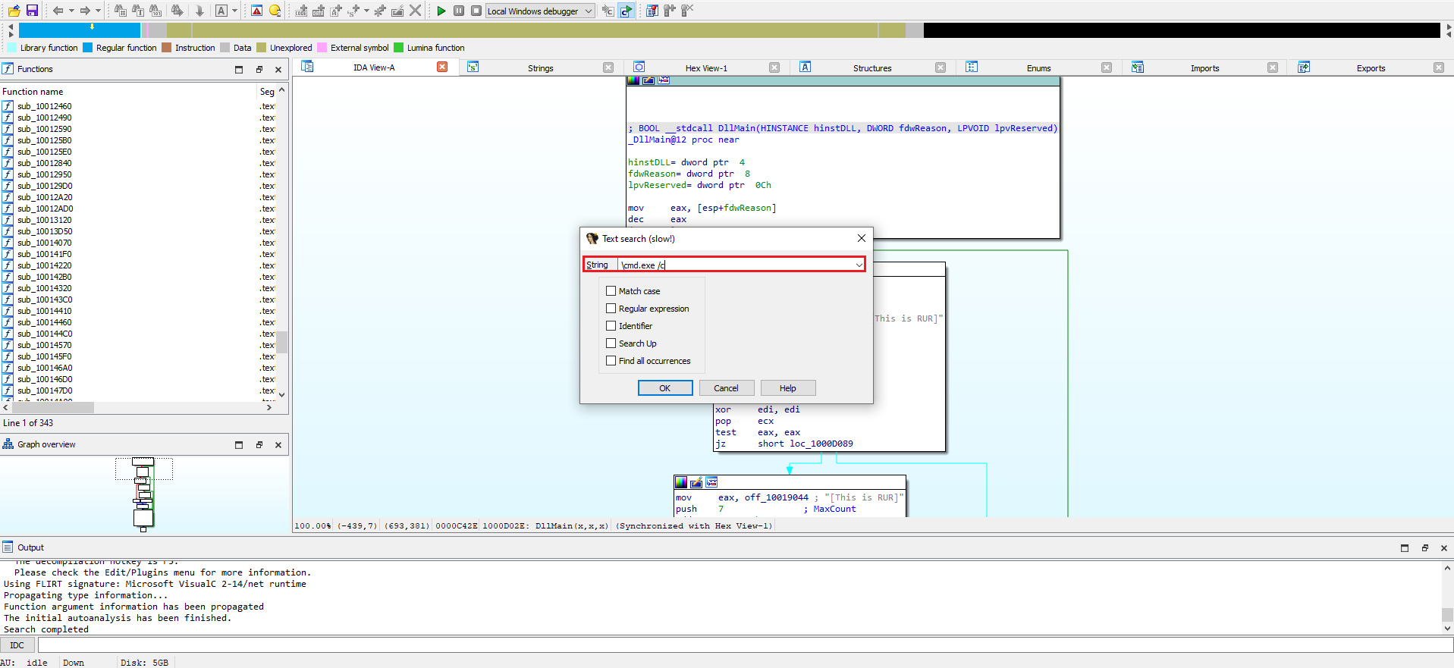Start the process with green play

click(x=441, y=11)
